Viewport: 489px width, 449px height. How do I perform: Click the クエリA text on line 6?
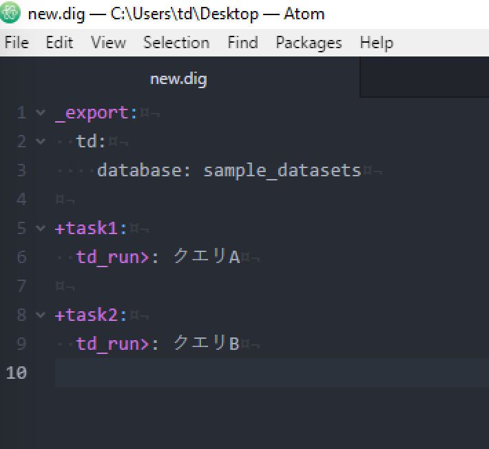(207, 257)
